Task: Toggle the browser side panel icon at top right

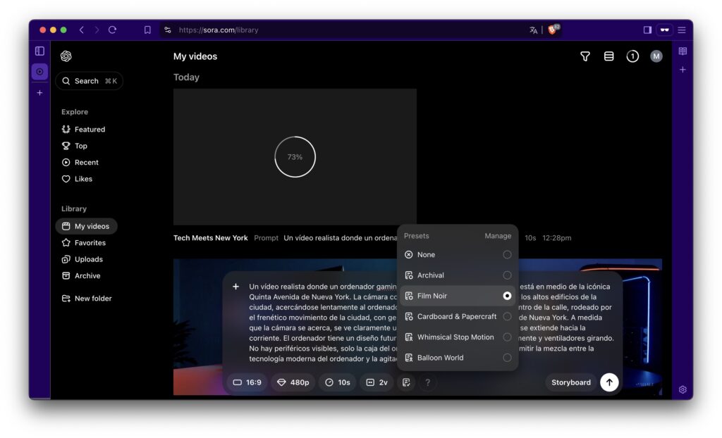Action: 647,30
